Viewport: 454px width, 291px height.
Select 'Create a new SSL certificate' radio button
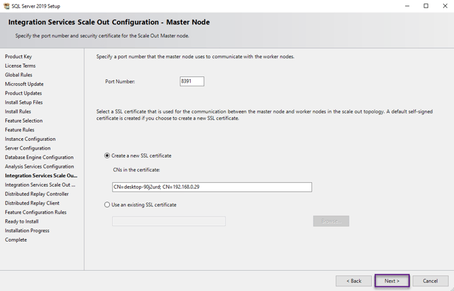107,156
